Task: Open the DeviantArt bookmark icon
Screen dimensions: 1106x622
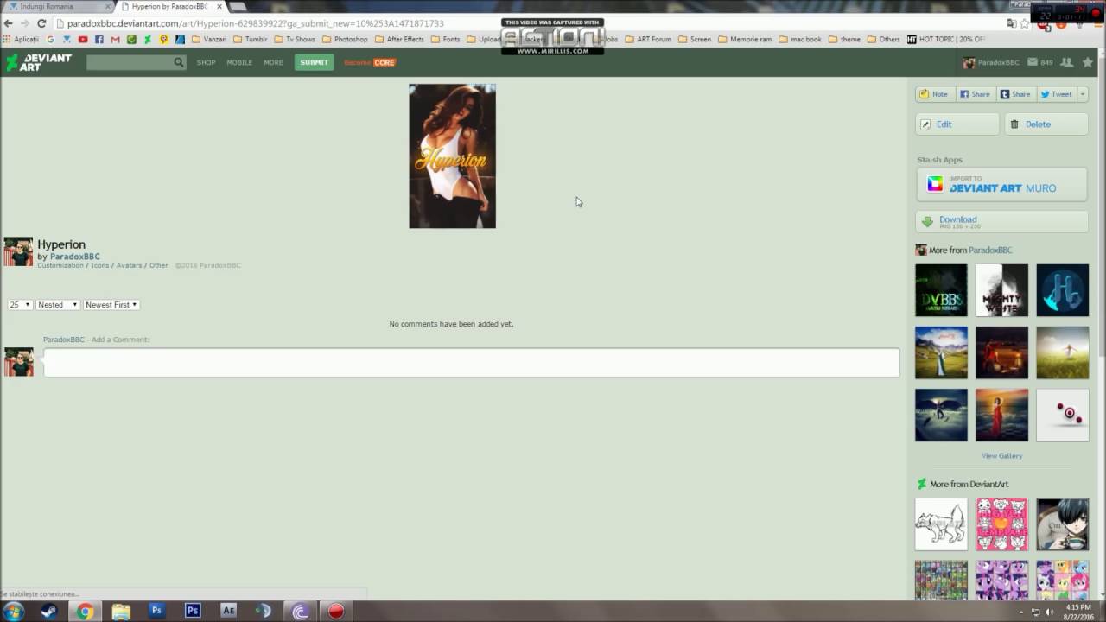Action: [148, 39]
